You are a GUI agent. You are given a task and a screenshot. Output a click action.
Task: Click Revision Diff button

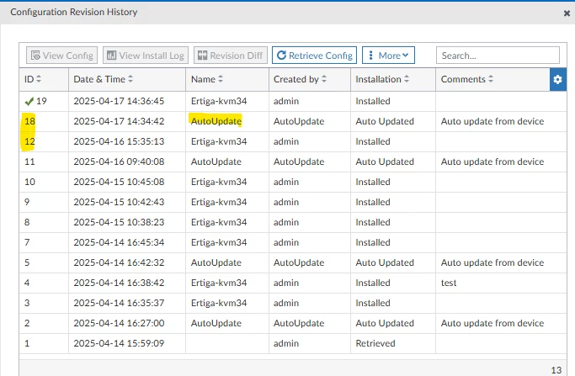pyautogui.click(x=231, y=56)
